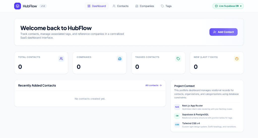Click the Supabase & PostgreSQL text
258x138 pixels.
point(195,115)
